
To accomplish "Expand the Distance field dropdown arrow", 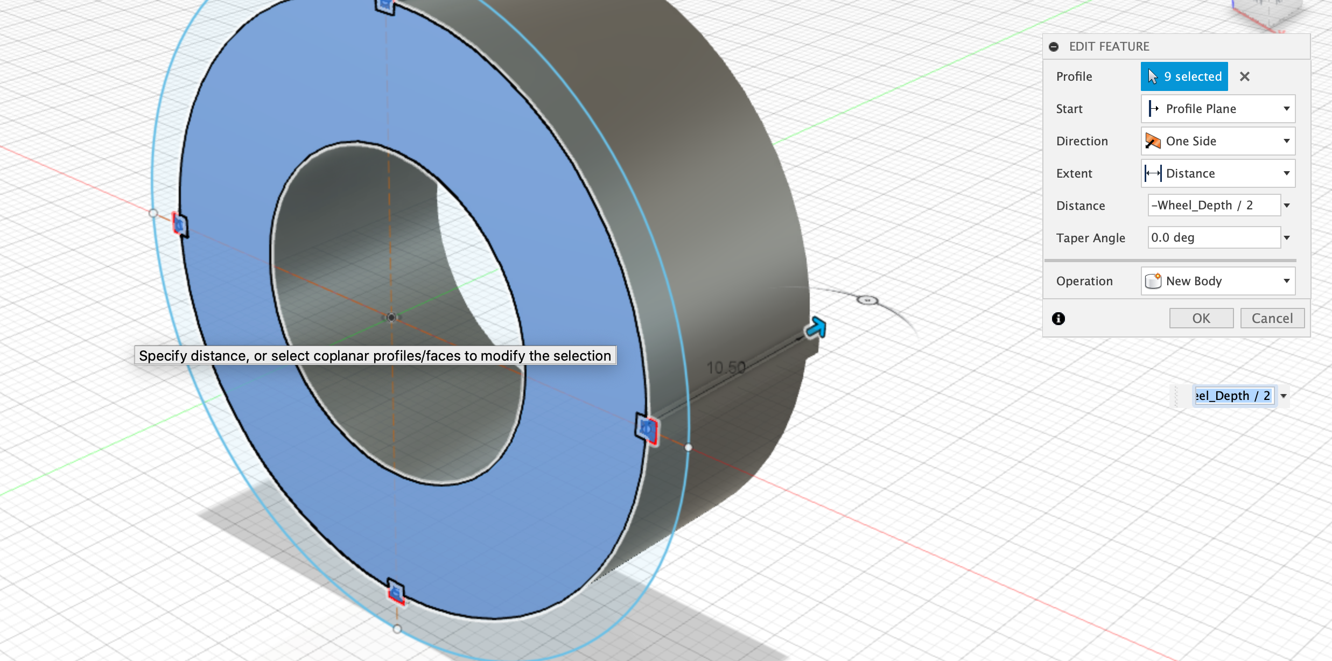I will click(1287, 206).
